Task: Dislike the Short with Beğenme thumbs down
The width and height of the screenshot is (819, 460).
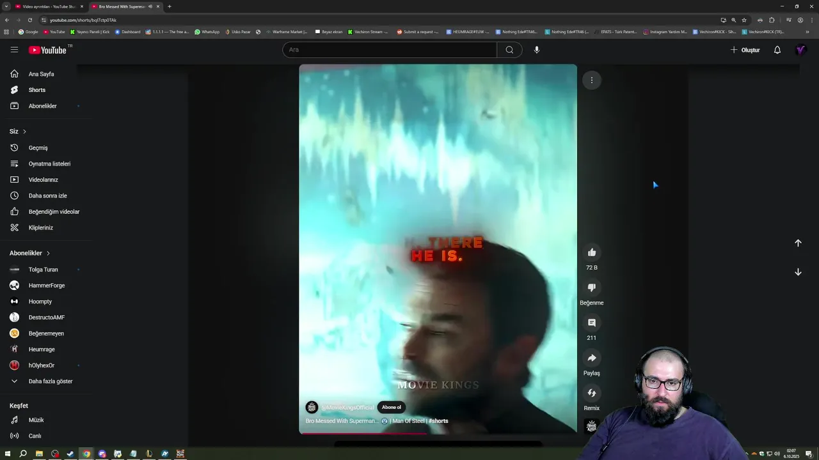Action: (592, 287)
